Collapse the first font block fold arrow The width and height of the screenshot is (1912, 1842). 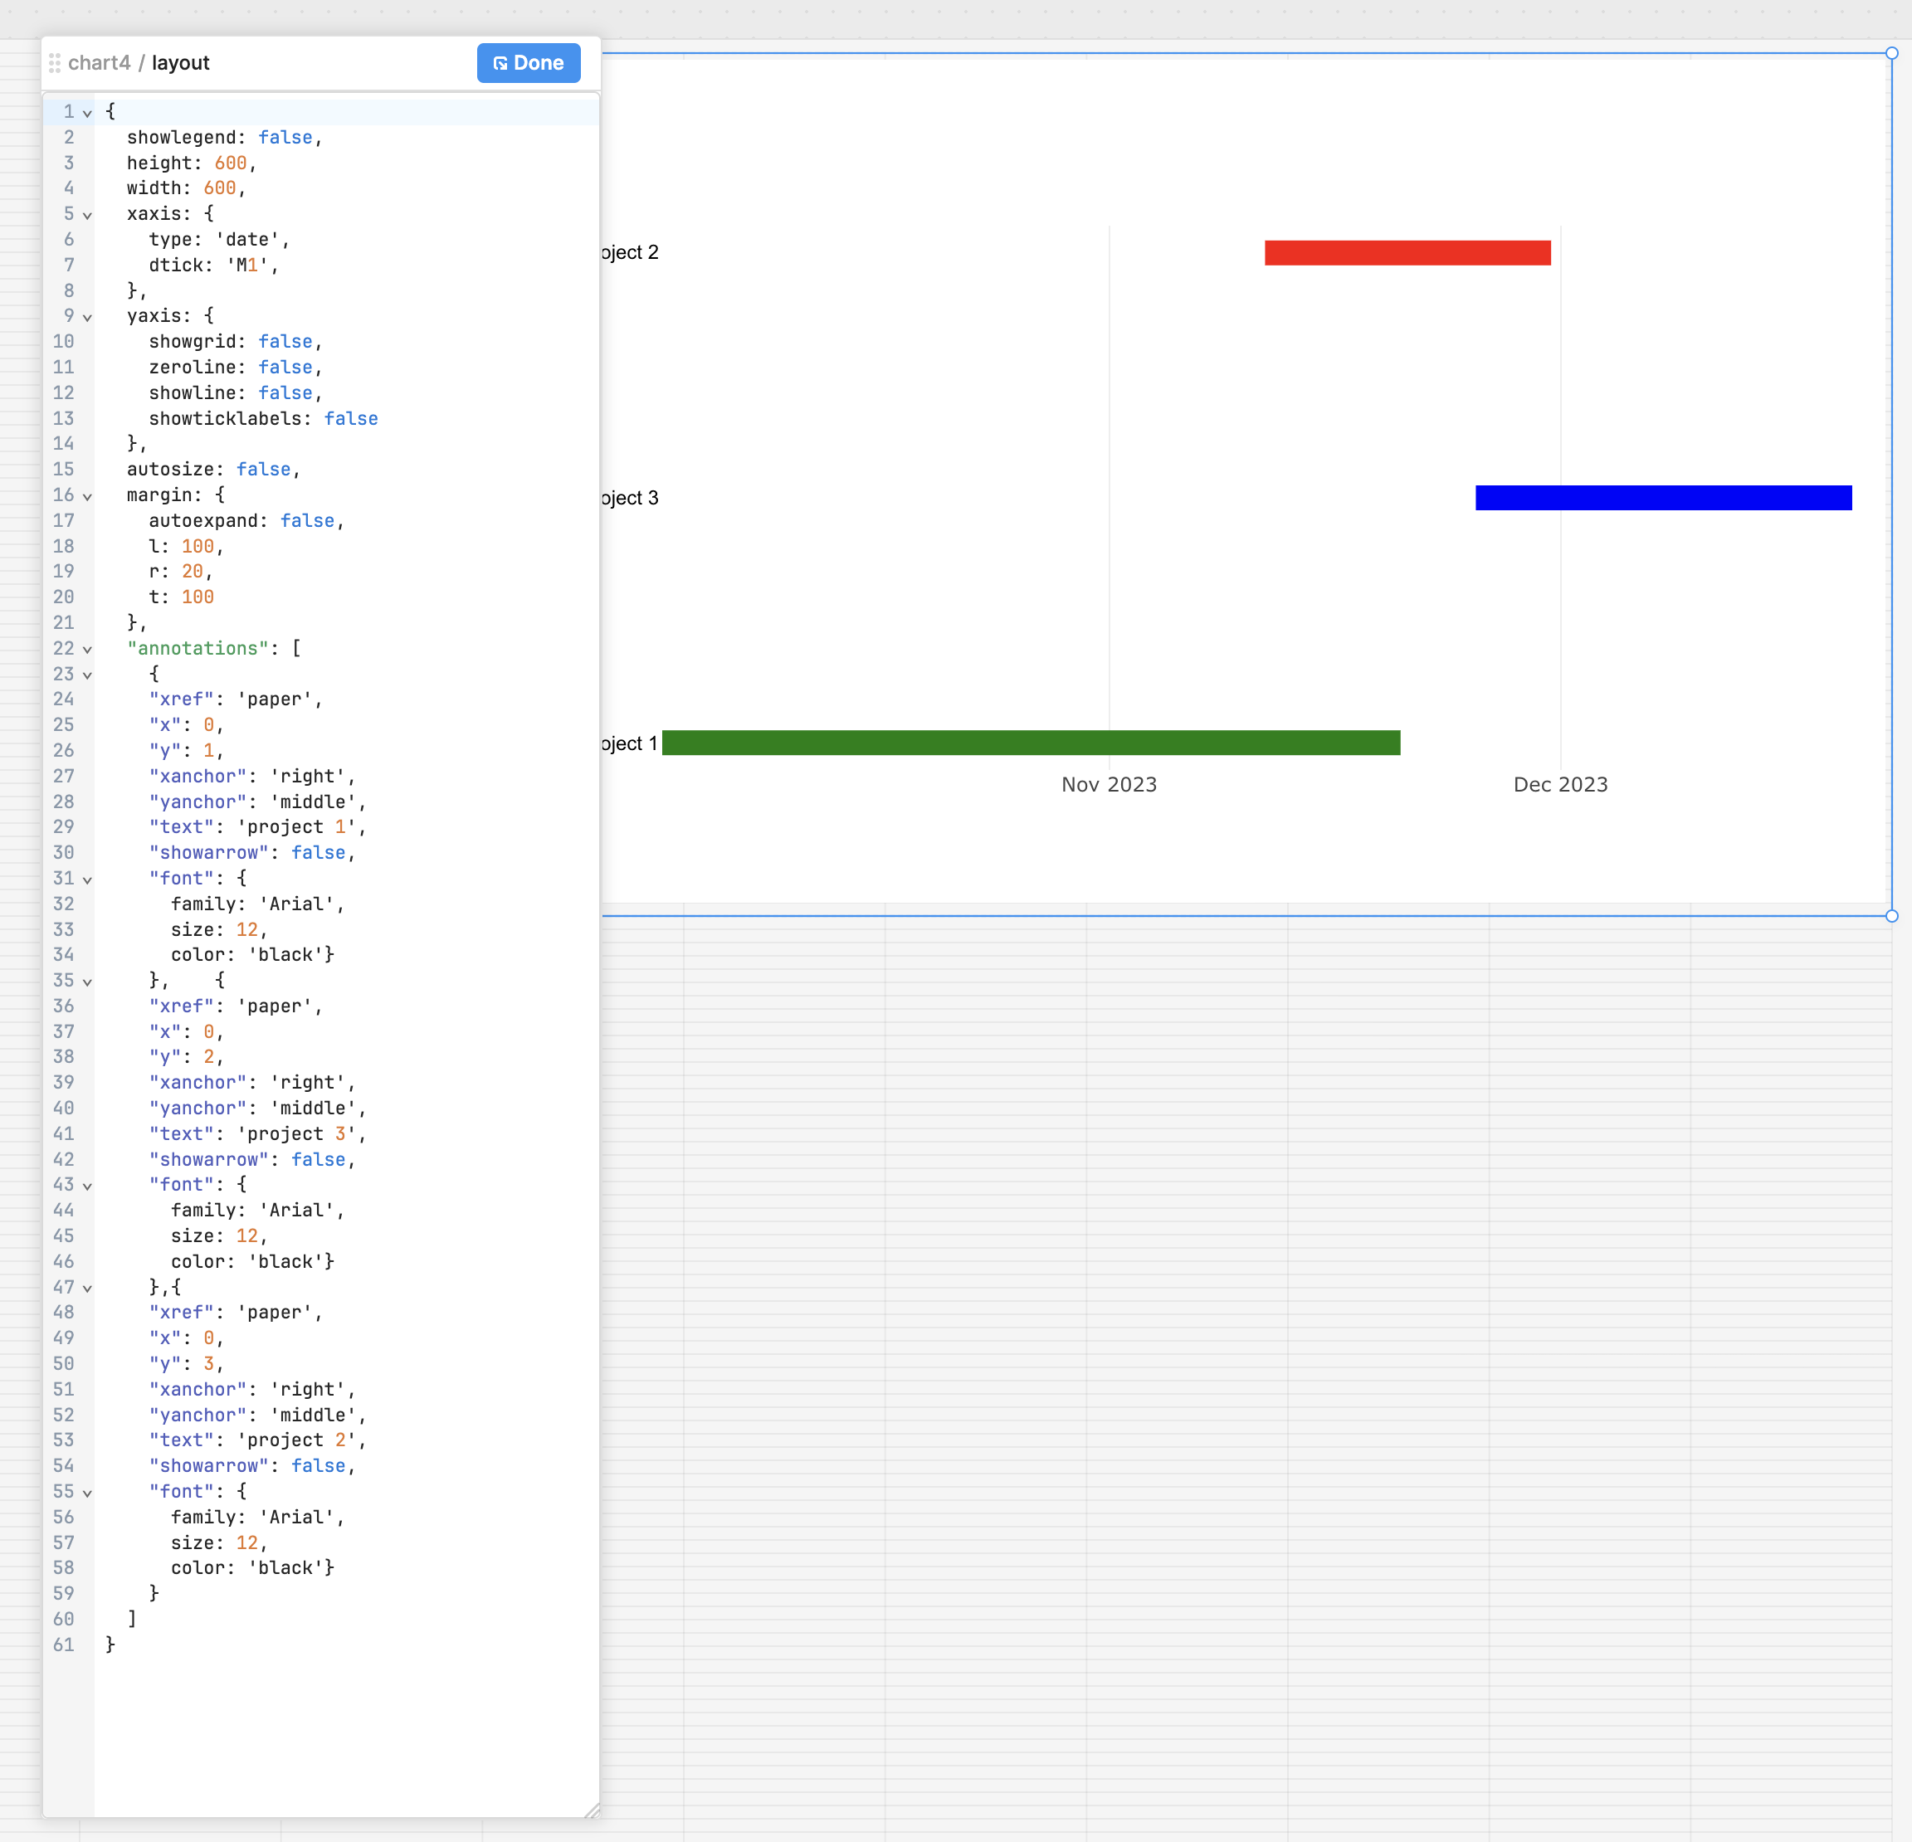coord(87,880)
